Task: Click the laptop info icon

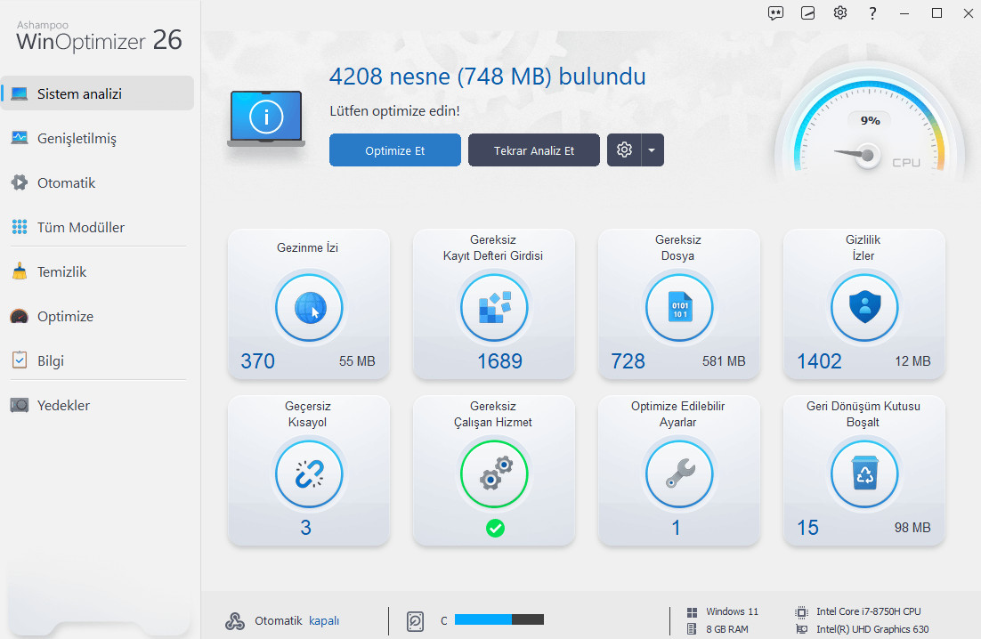Action: [x=266, y=118]
